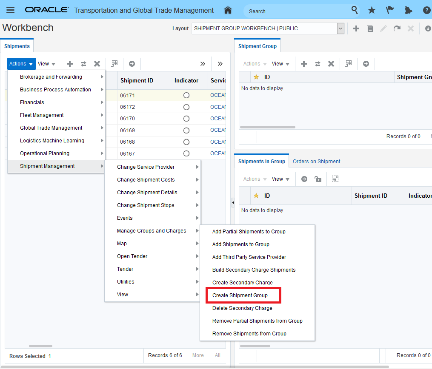The width and height of the screenshot is (432, 369).
Task: Open Actions dropdown in Shipments panel
Action: [21, 64]
